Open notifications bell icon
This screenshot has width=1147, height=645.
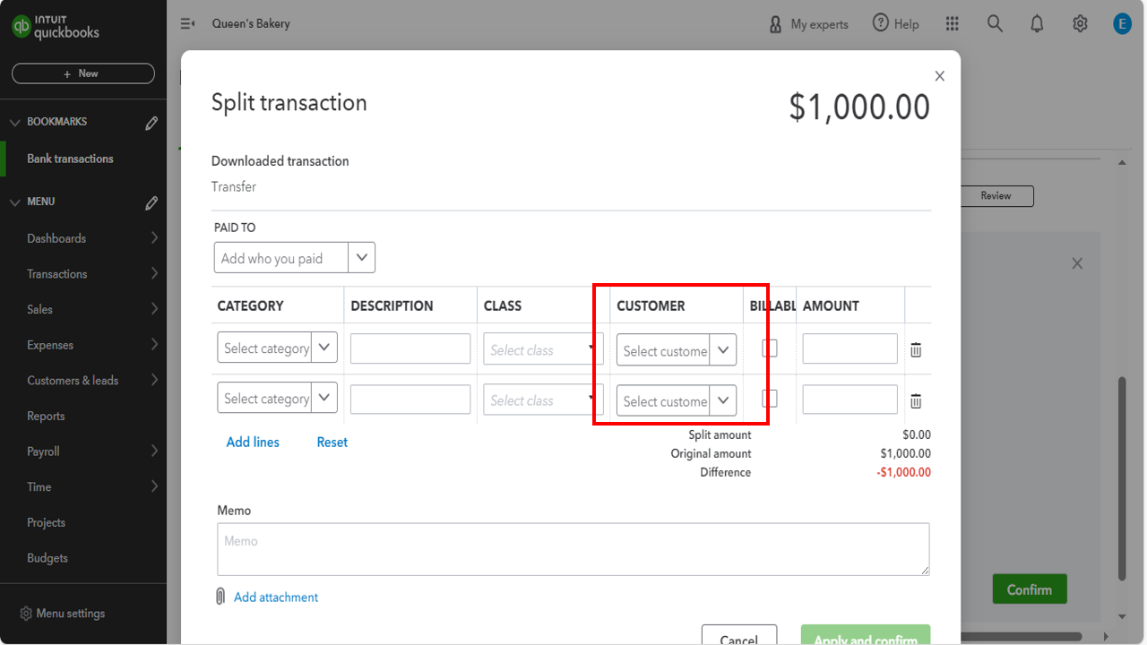pos(1037,24)
